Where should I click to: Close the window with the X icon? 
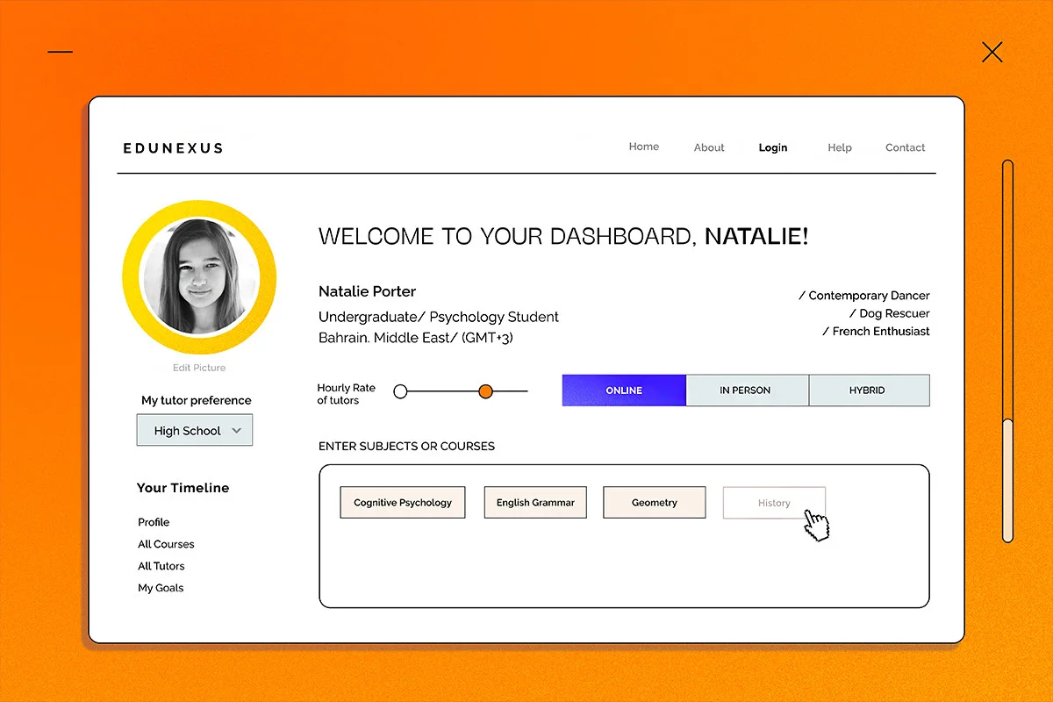pyautogui.click(x=992, y=52)
